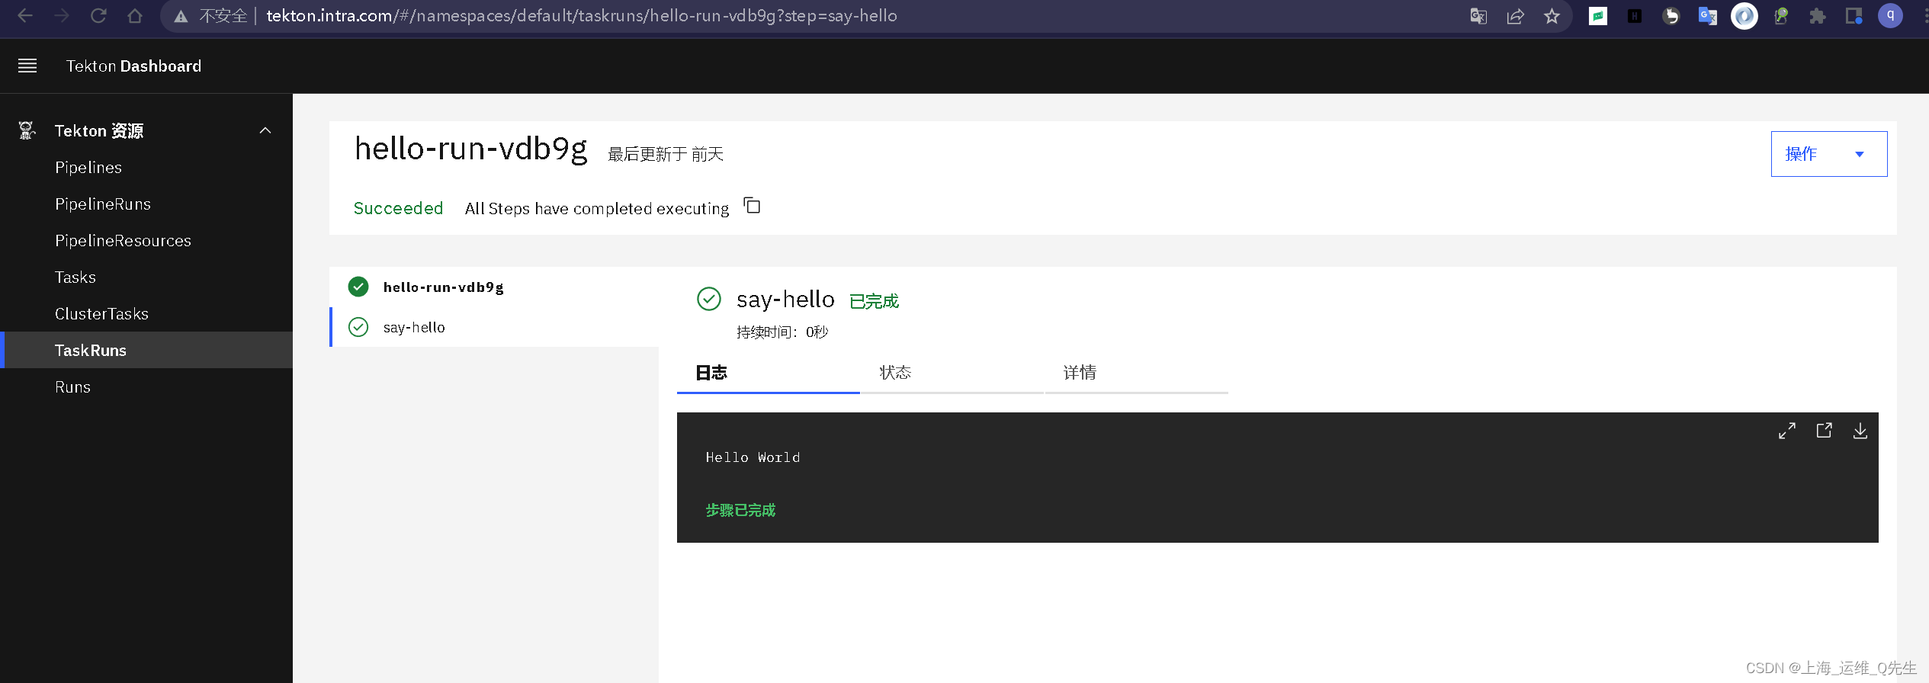Click the Tekton resources cat icon
1929x683 pixels.
coord(27,130)
